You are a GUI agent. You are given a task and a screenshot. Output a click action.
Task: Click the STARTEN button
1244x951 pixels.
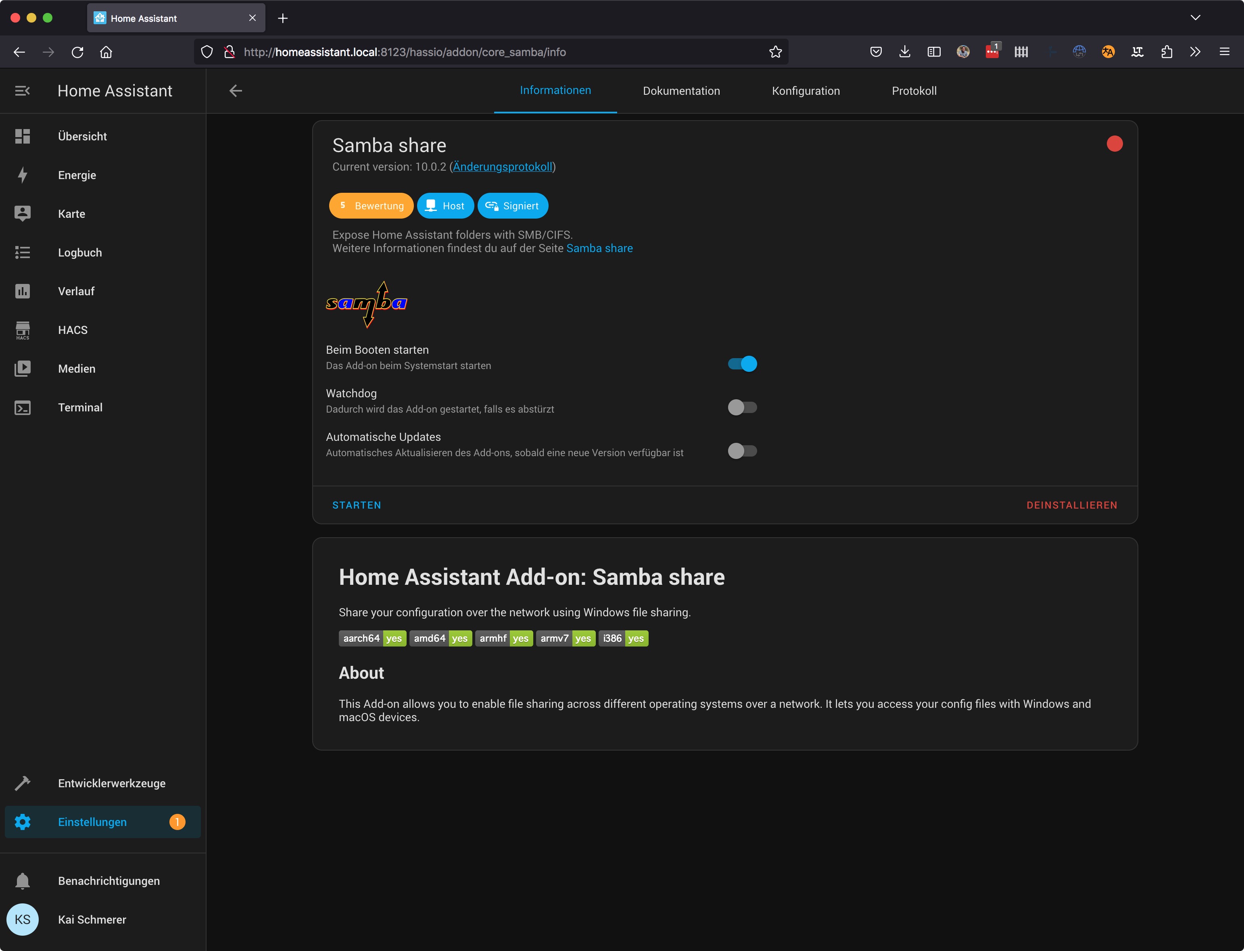click(356, 505)
